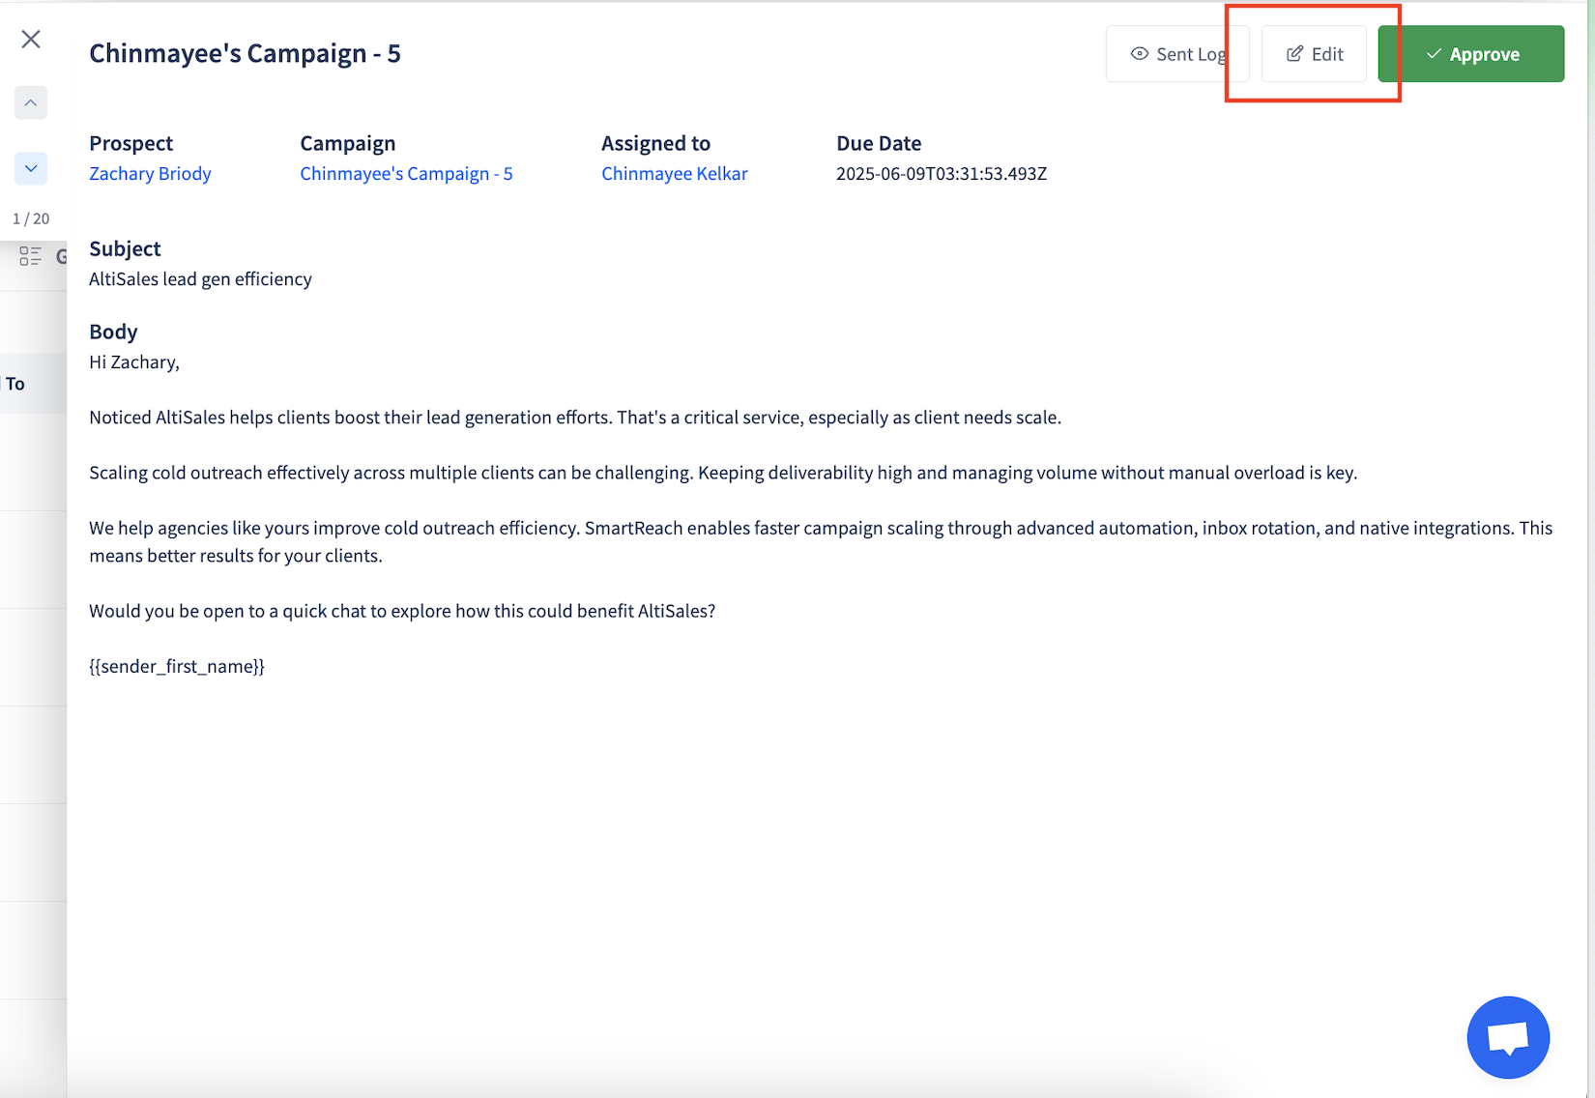
Task: Open the chat support bubble
Action: pos(1508,1037)
